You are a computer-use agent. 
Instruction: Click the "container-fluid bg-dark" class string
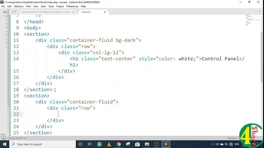click(x=103, y=40)
